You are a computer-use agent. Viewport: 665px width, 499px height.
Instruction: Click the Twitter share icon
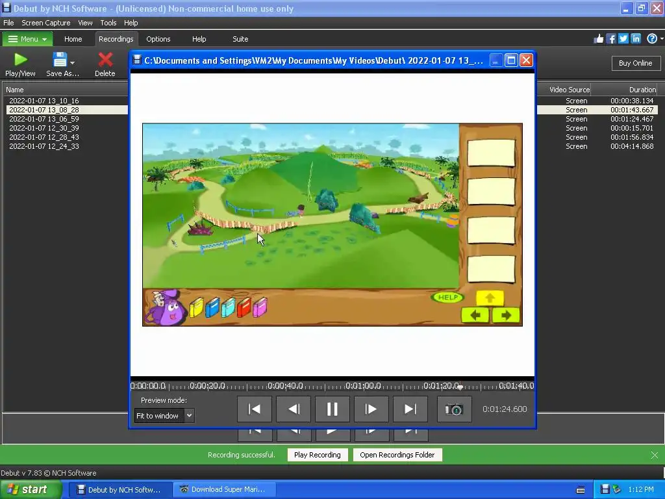click(623, 39)
